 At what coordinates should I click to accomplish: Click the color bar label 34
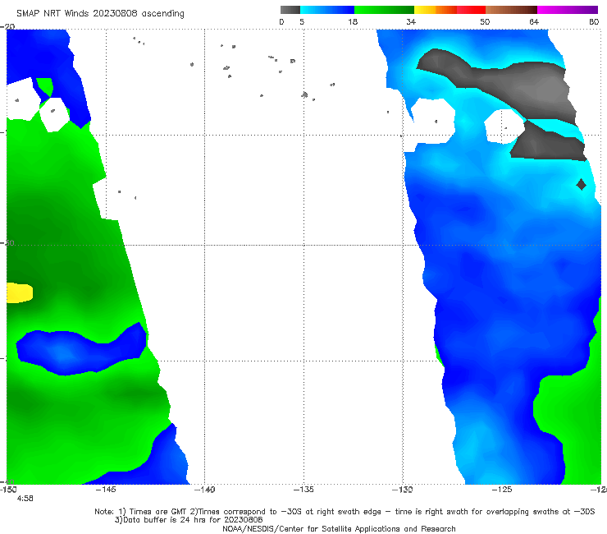tap(411, 21)
